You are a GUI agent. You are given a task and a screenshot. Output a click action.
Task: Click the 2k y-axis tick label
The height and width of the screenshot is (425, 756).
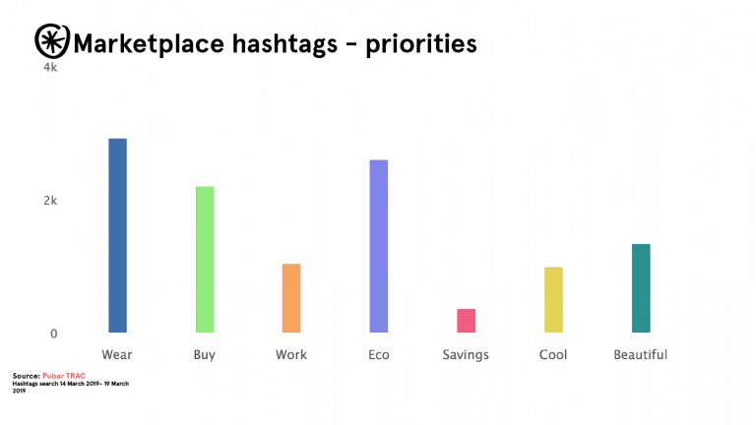coord(50,201)
